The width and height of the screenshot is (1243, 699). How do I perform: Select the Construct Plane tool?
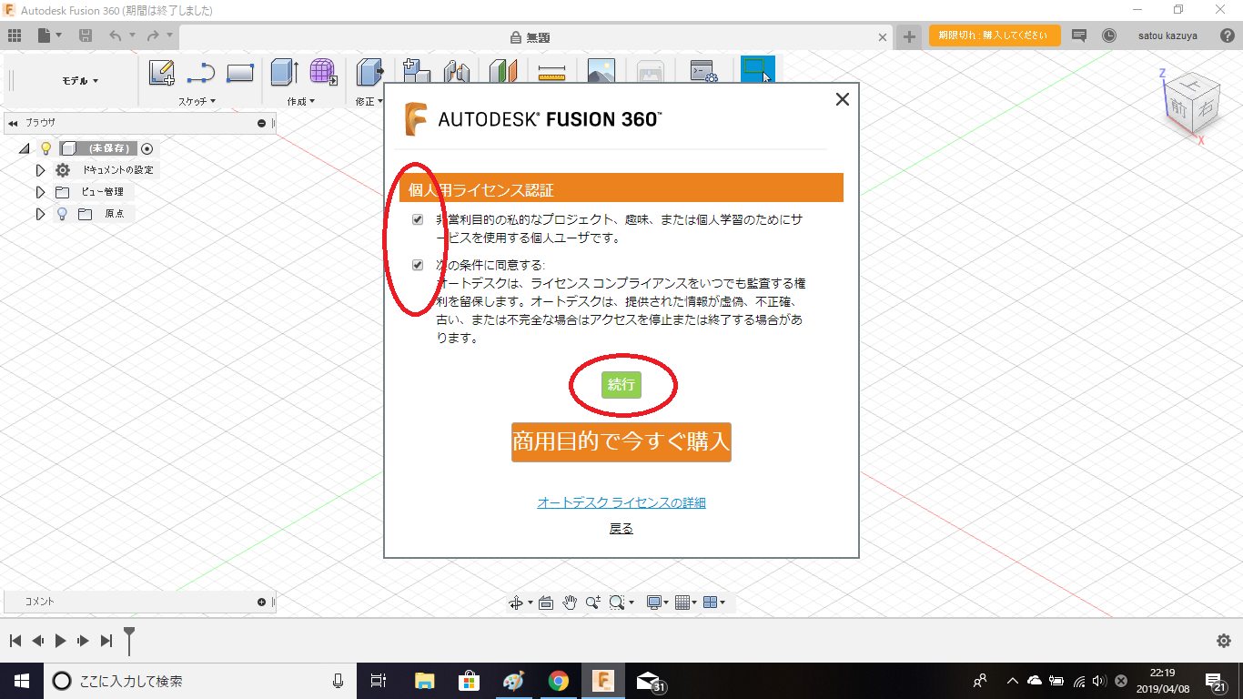[x=503, y=73]
